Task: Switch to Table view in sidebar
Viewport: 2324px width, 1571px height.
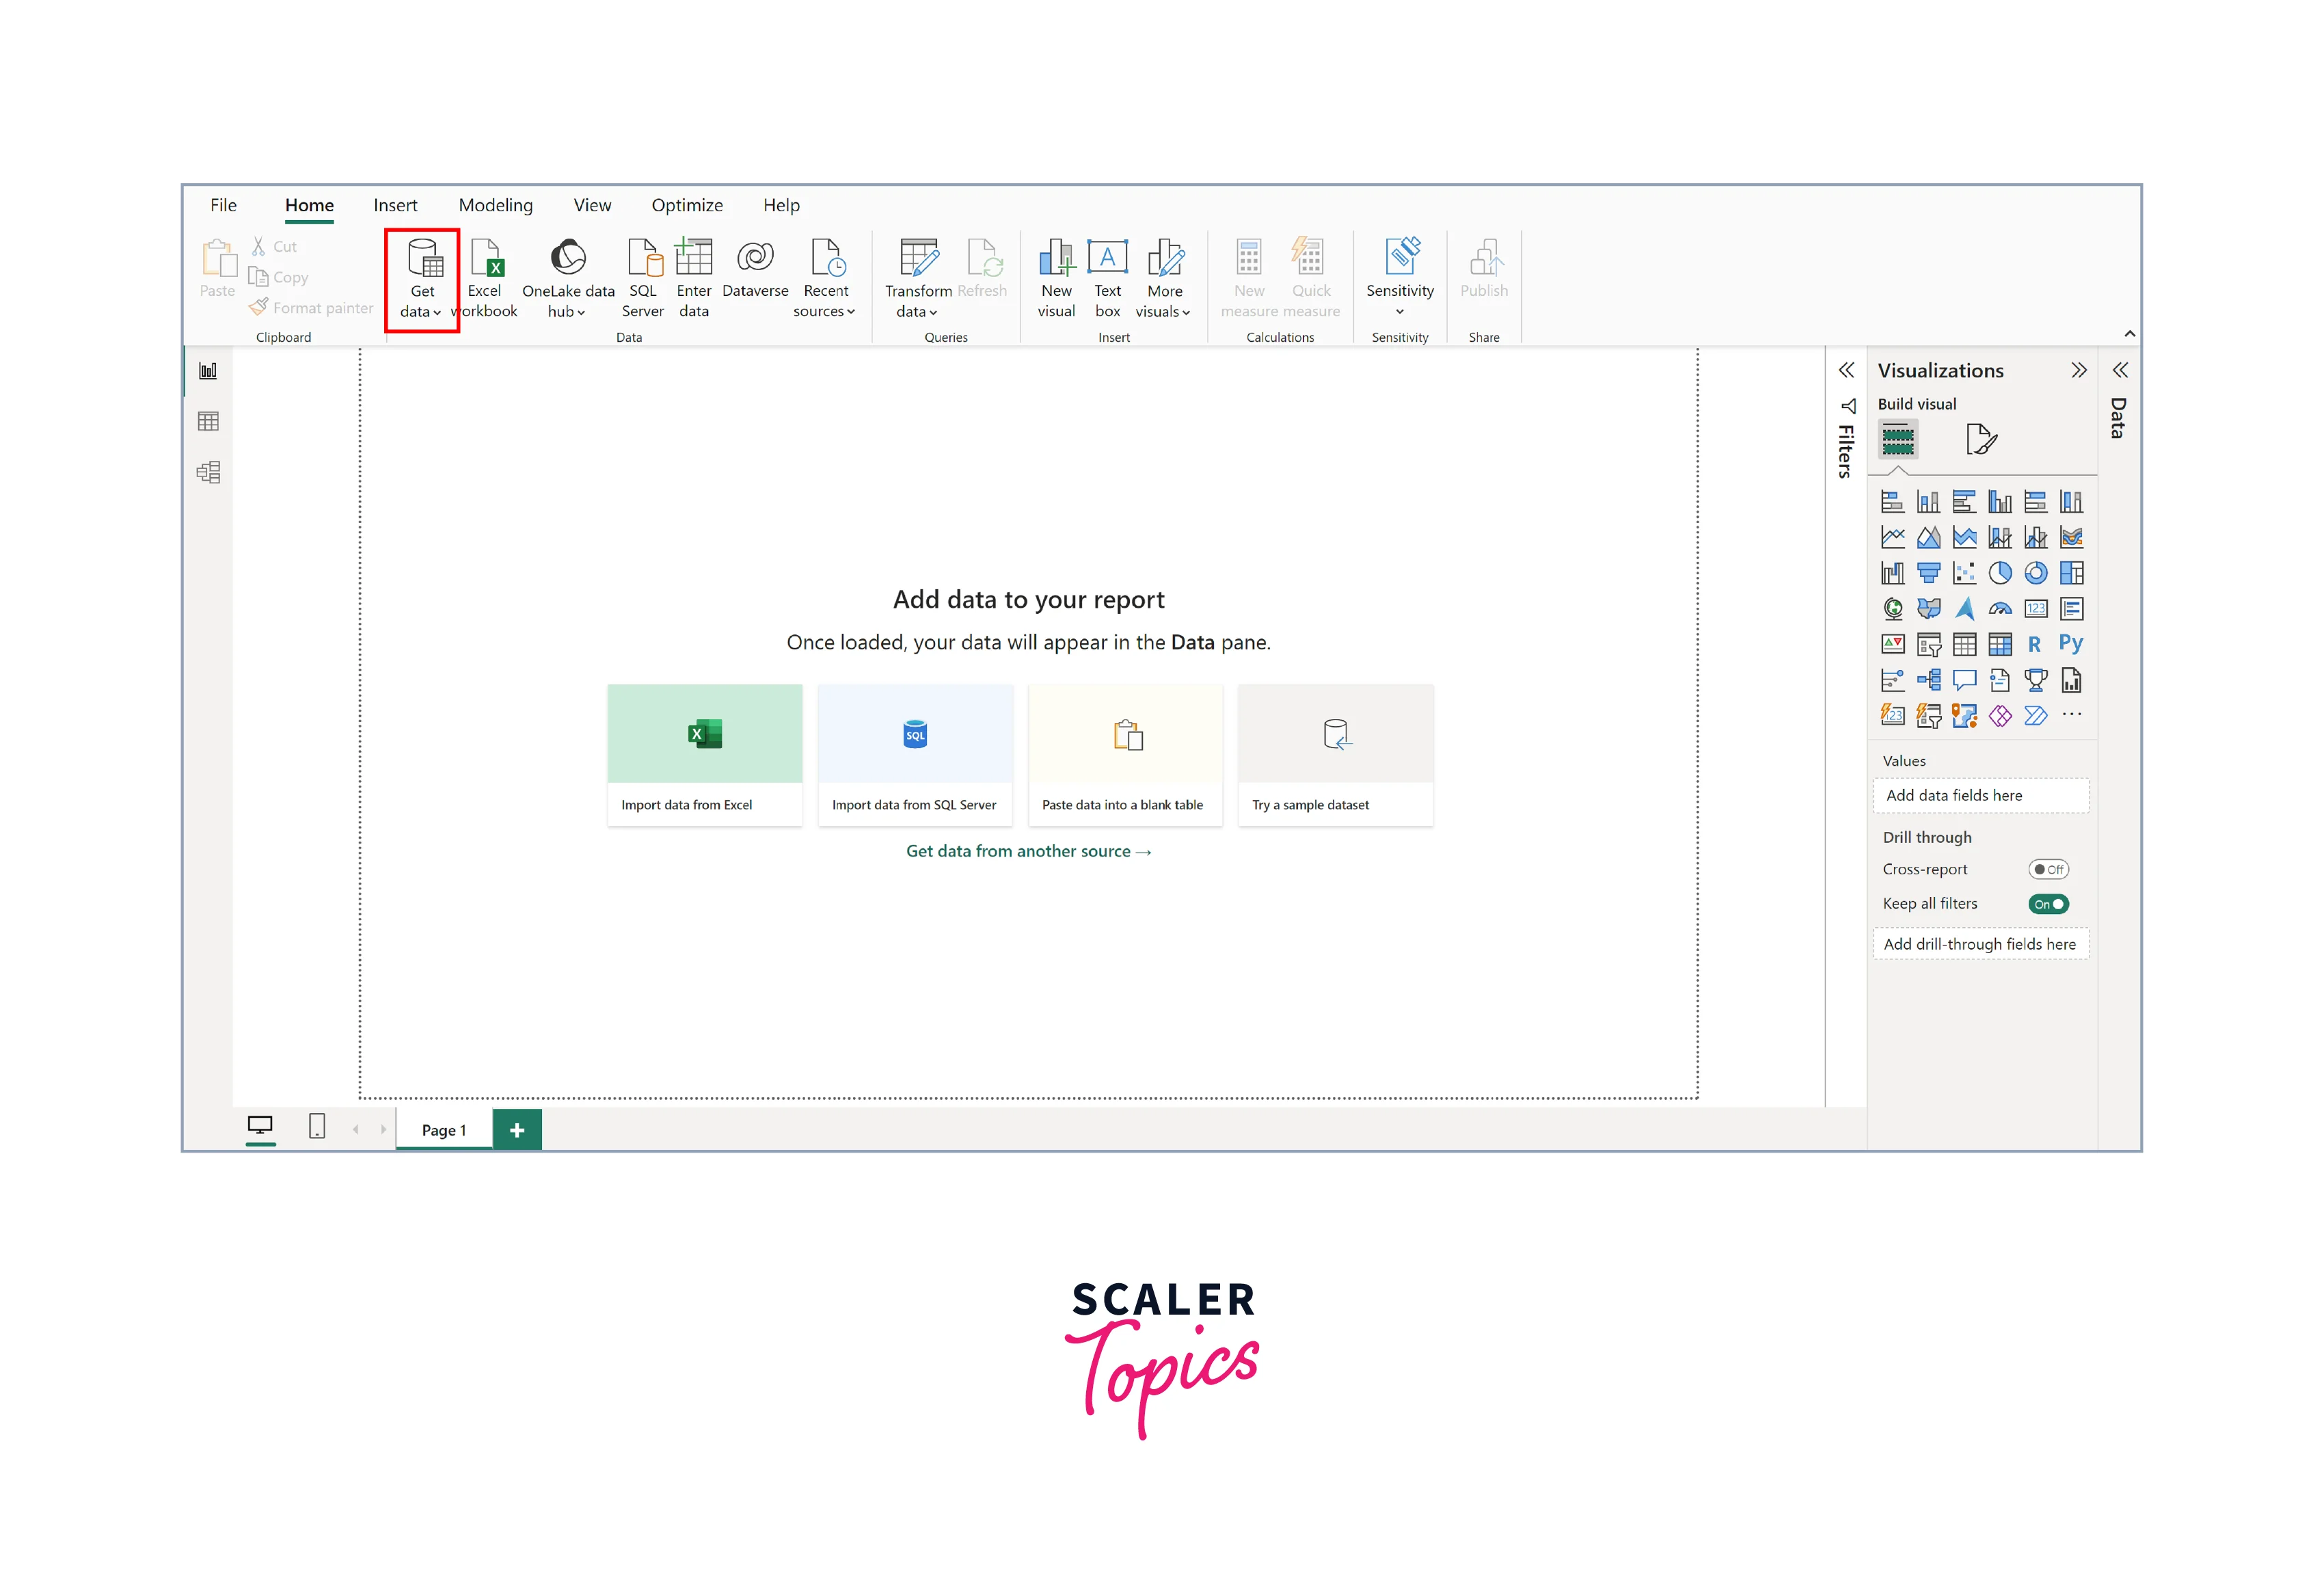Action: click(208, 421)
